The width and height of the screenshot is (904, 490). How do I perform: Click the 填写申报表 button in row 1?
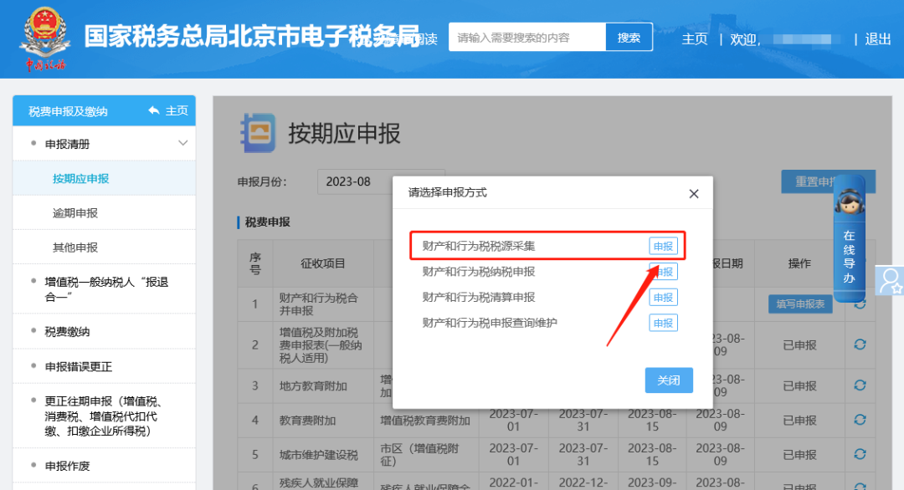click(x=800, y=304)
